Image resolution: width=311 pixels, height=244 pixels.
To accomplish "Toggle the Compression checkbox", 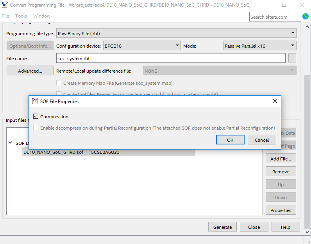I will (36, 116).
